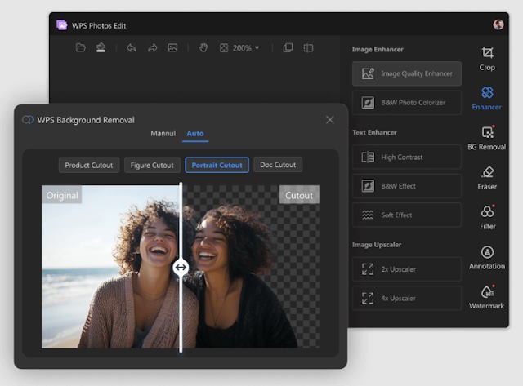Apply the 2x Upscaler
523x386 pixels.
[x=407, y=268]
